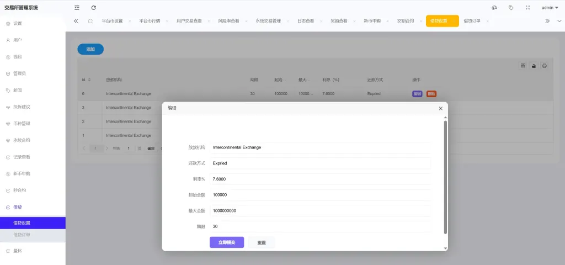The width and height of the screenshot is (565, 265).
Task: Close the 日志查看 tab with its x
Action: tap(321, 22)
